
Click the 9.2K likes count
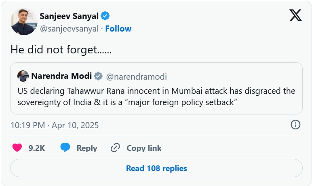(x=36, y=148)
